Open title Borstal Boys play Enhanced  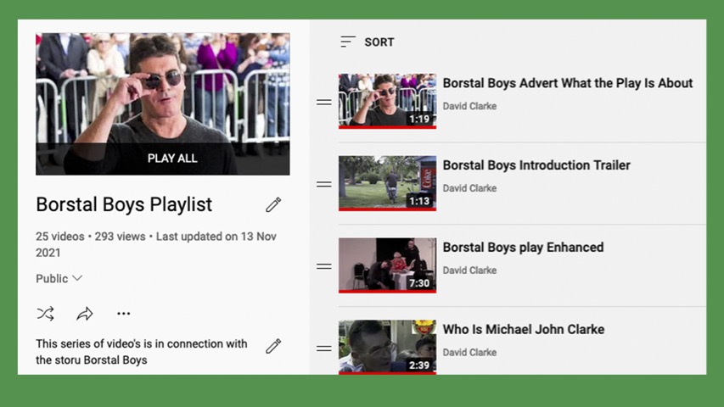pyautogui.click(x=523, y=248)
